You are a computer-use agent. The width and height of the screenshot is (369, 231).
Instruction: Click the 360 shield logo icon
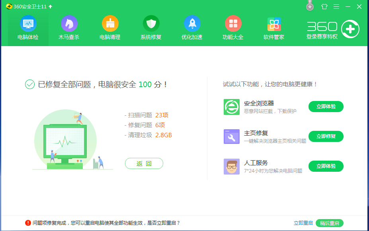[9, 7]
